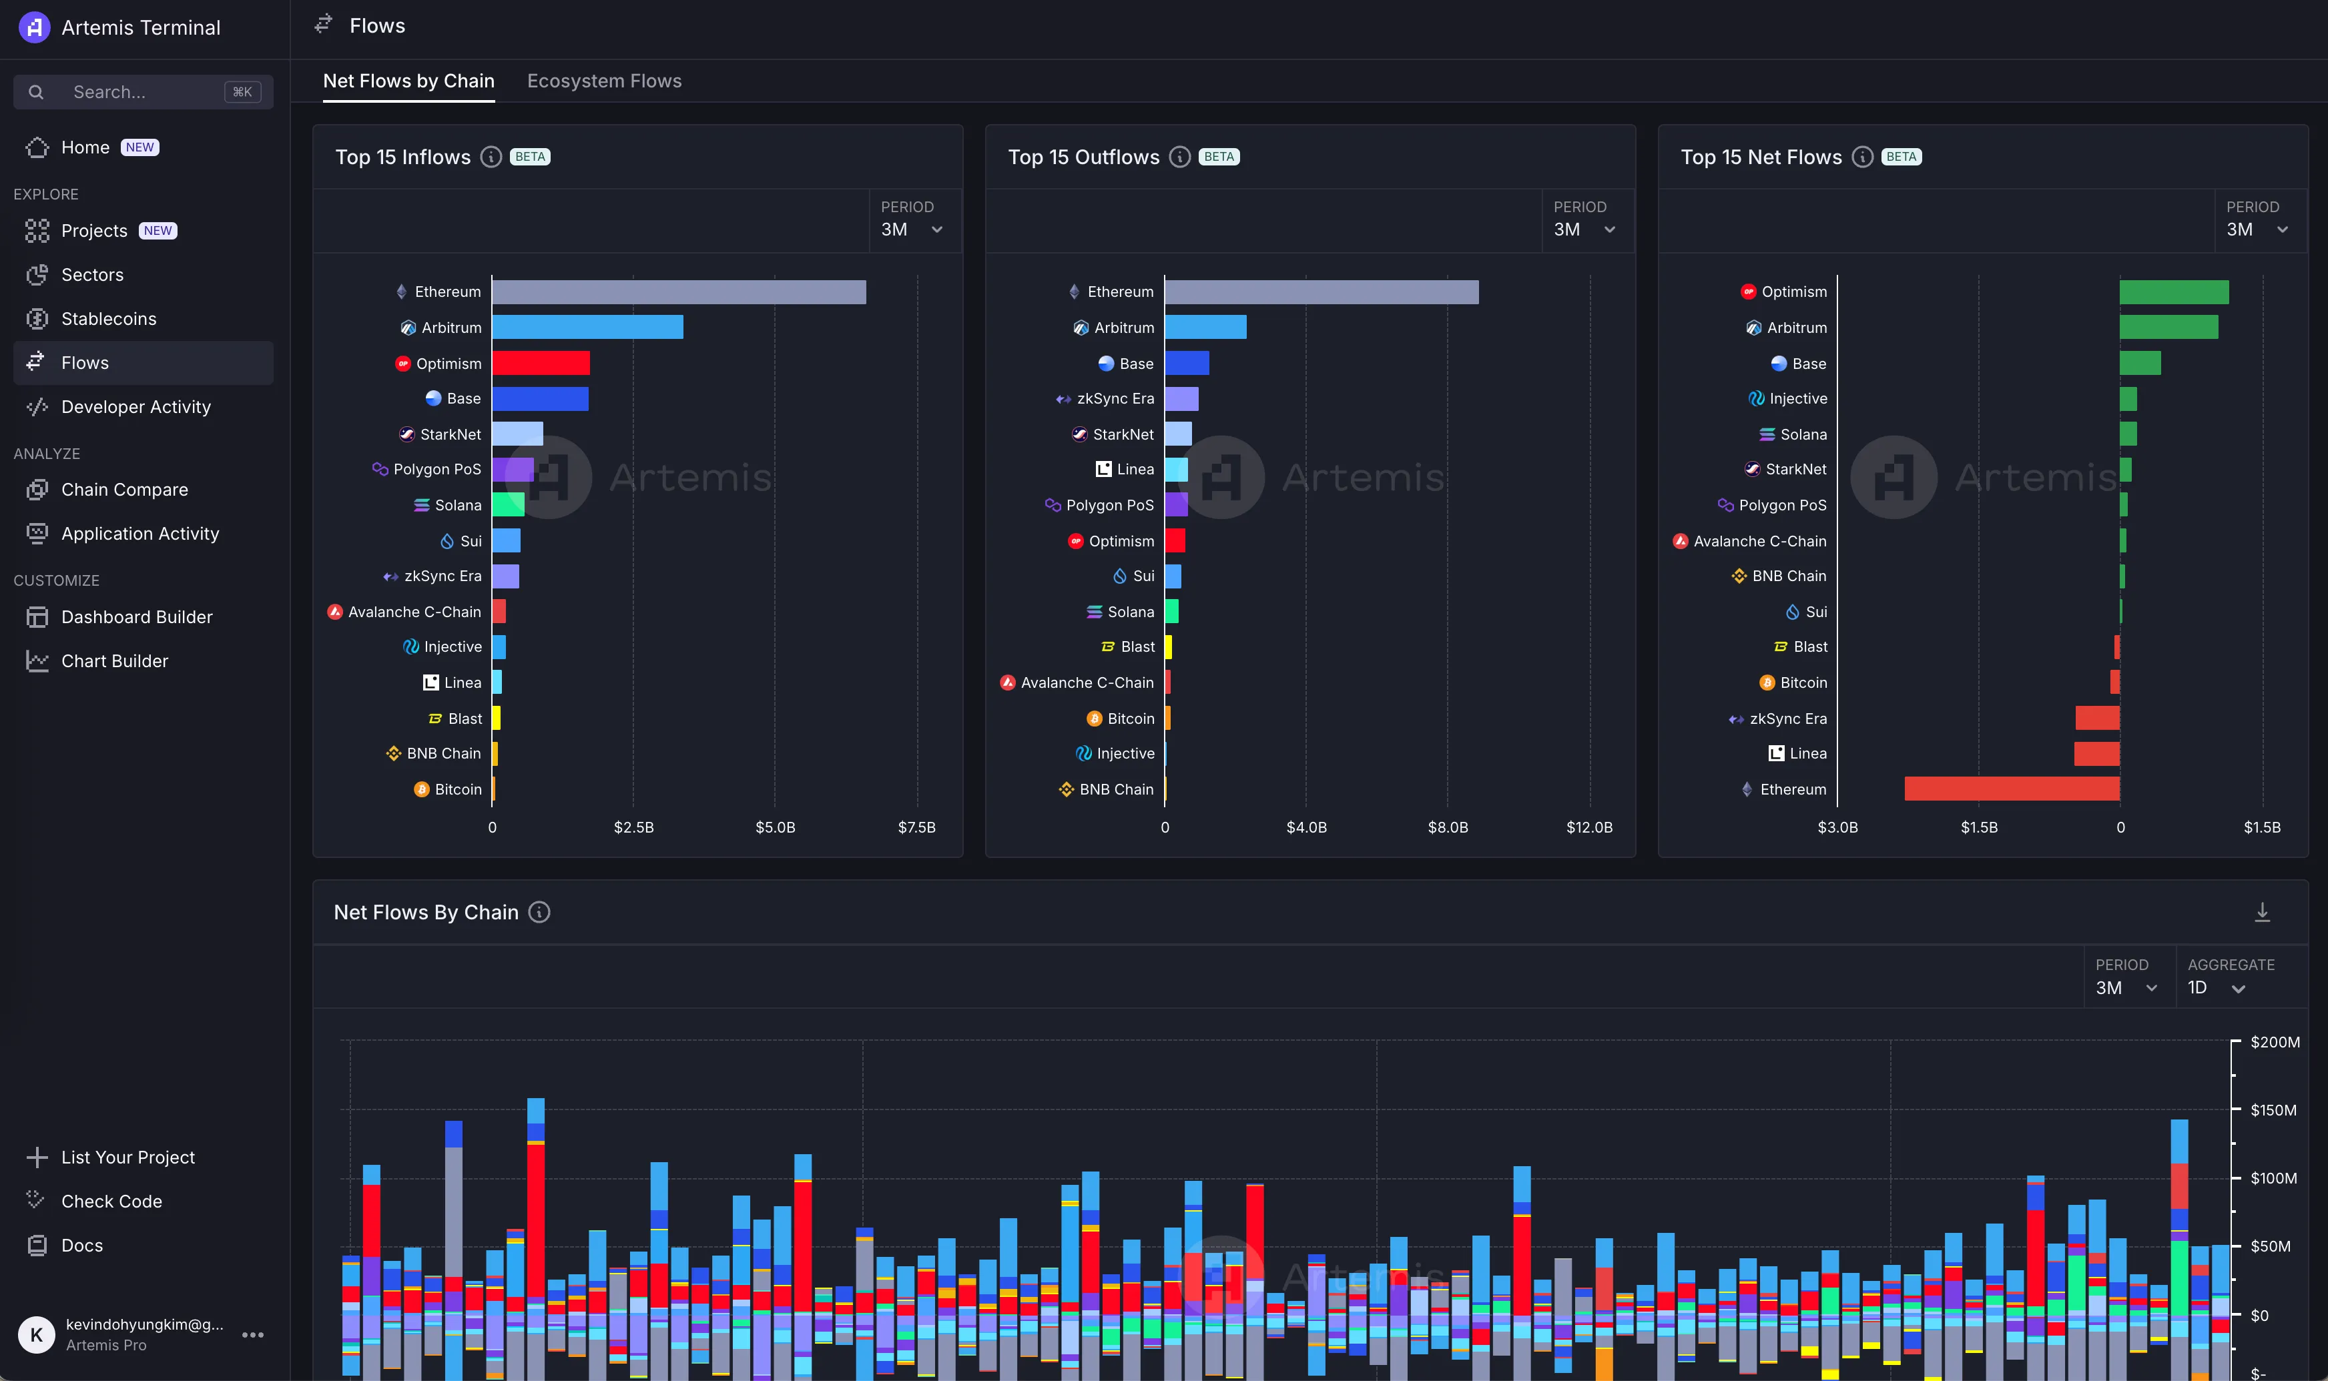This screenshot has height=1381, width=2328.
Task: Open the info icon beside Top 15 Inflows
Action: (x=491, y=157)
